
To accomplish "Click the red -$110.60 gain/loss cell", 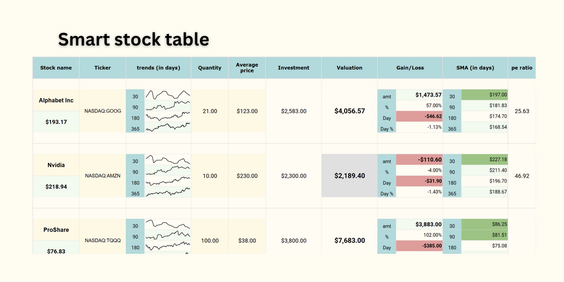I will tap(419, 160).
